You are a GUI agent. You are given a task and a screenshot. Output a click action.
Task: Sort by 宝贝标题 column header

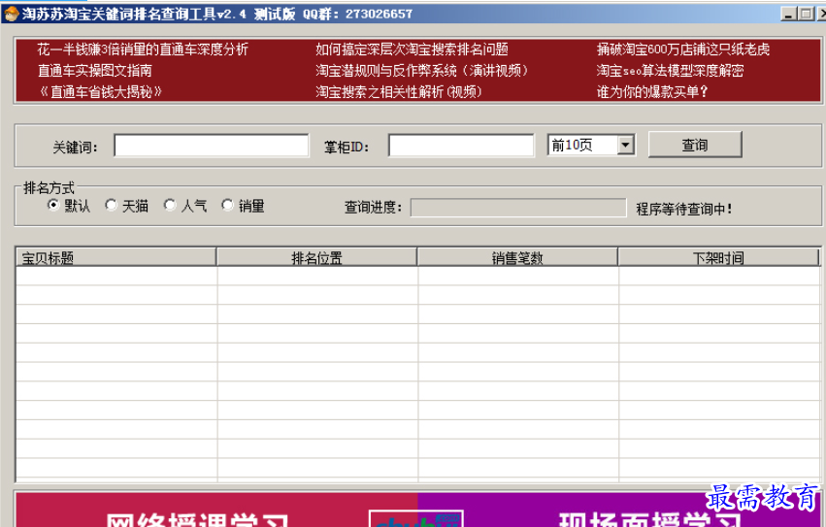pyautogui.click(x=116, y=257)
